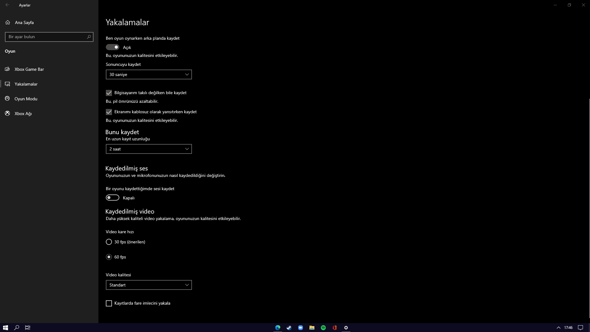Click the magnifier icon in settings search

coord(89,37)
